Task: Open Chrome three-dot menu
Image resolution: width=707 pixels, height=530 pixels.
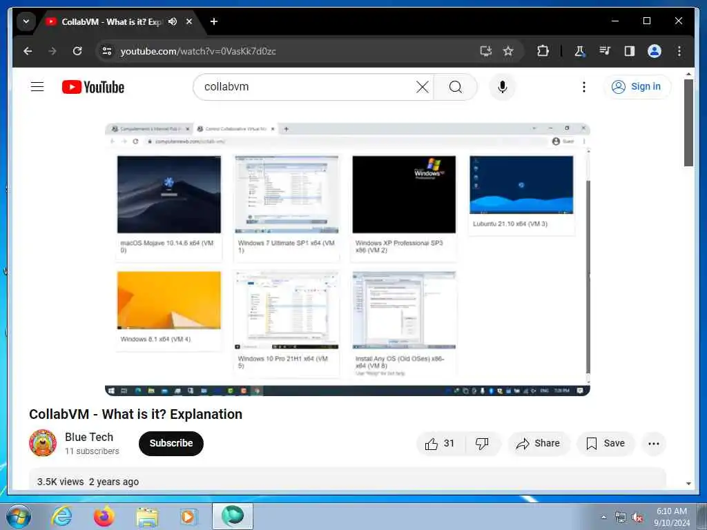Action: pos(679,51)
